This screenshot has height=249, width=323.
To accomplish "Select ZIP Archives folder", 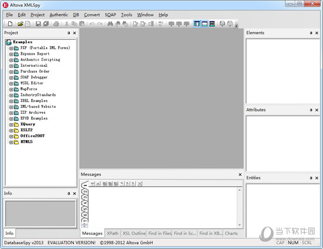I will (33, 112).
